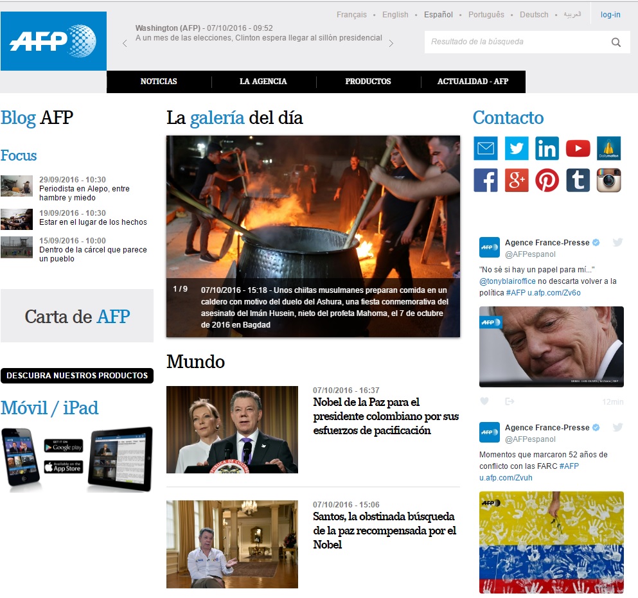Viewport: 638px width, 598px height.
Task: Open the Carta de AFP banner
Action: pos(77,315)
